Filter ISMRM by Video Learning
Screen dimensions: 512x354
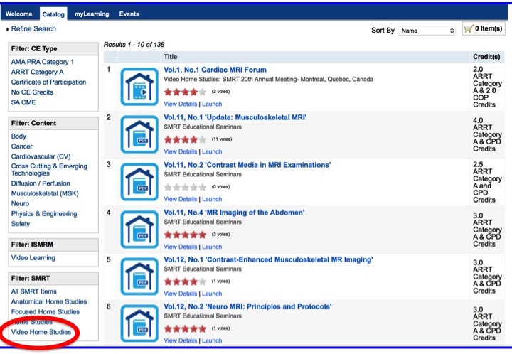[33, 258]
